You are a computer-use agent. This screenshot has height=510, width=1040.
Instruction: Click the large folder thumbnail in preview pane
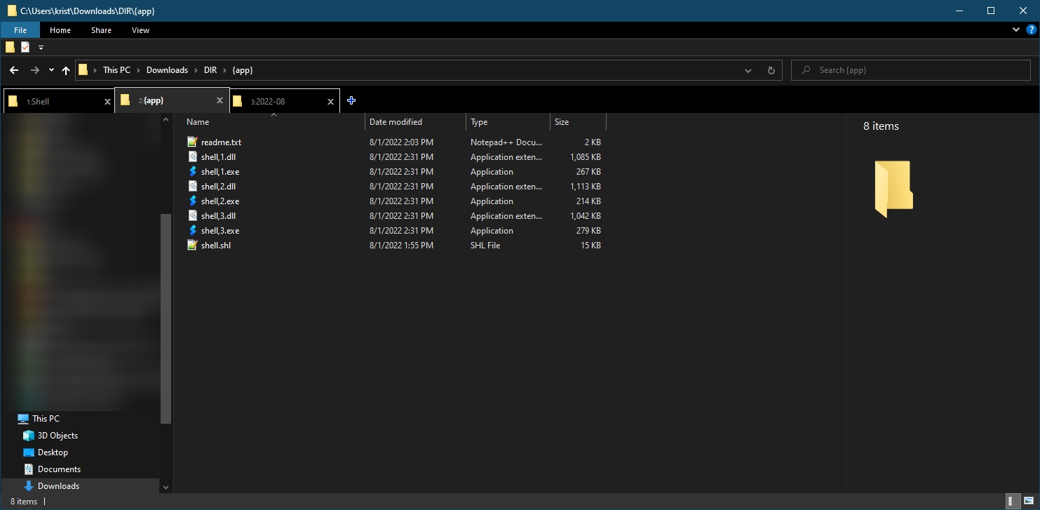893,189
